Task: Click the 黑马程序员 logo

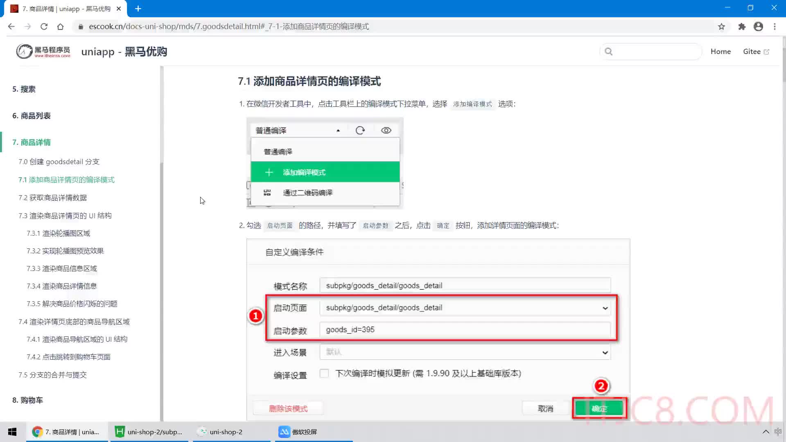Action: point(43,52)
